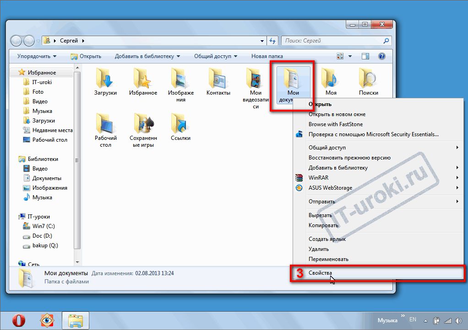Select Недавние места in sidebar

48,130
